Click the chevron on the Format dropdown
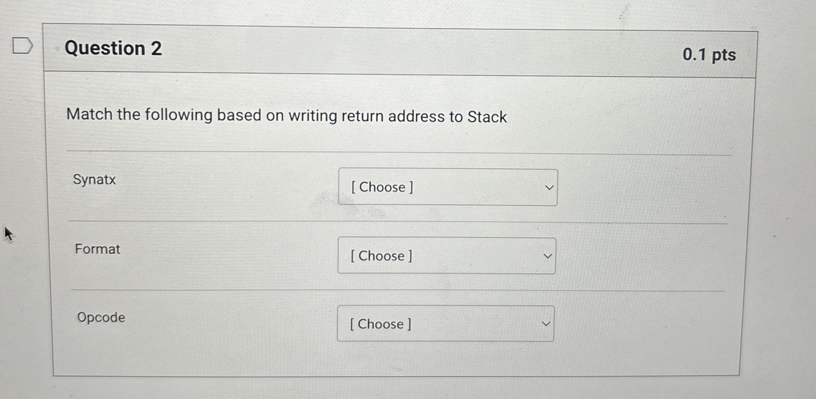 [x=548, y=255]
